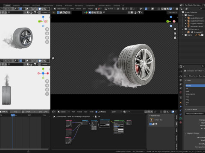Switch to the Sculpting workspace tab
205x153 pixels.
tap(26, 6)
